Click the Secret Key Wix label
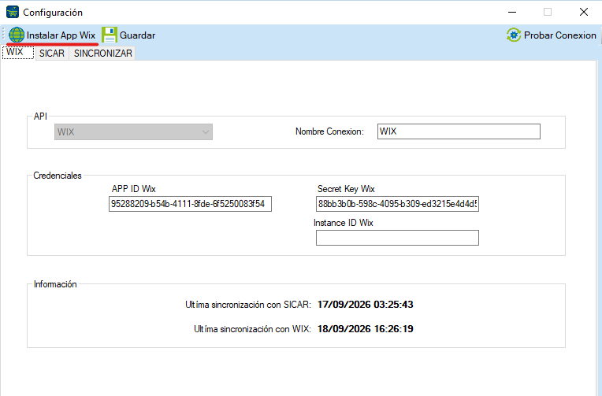The image size is (602, 396). 346,189
